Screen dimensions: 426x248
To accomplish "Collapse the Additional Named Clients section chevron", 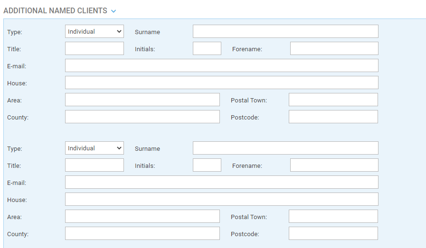I will click(114, 11).
